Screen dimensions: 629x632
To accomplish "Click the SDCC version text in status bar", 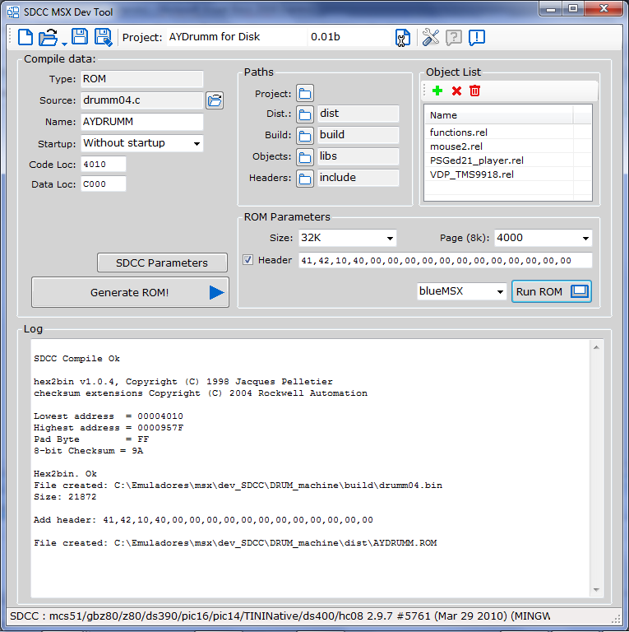I will pyautogui.click(x=280, y=616).
